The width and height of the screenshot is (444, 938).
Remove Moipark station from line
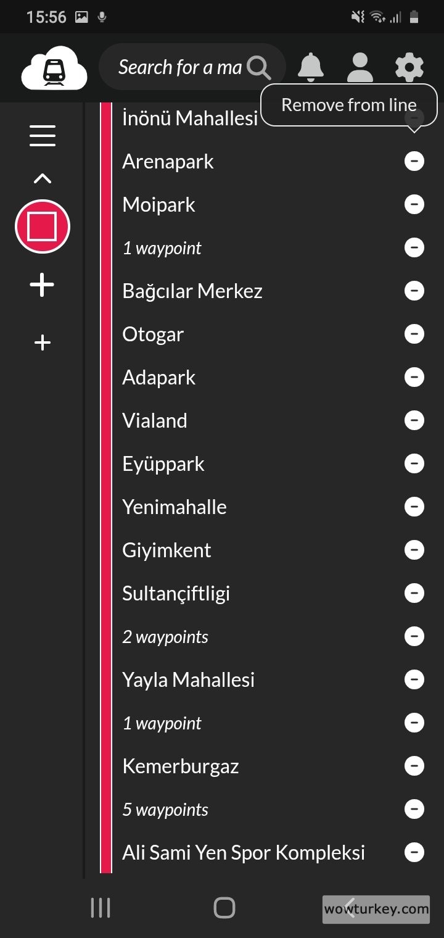point(414,204)
